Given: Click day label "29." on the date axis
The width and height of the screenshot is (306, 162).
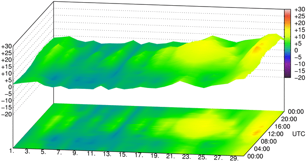Looking at the screenshot, I should point(234,159).
